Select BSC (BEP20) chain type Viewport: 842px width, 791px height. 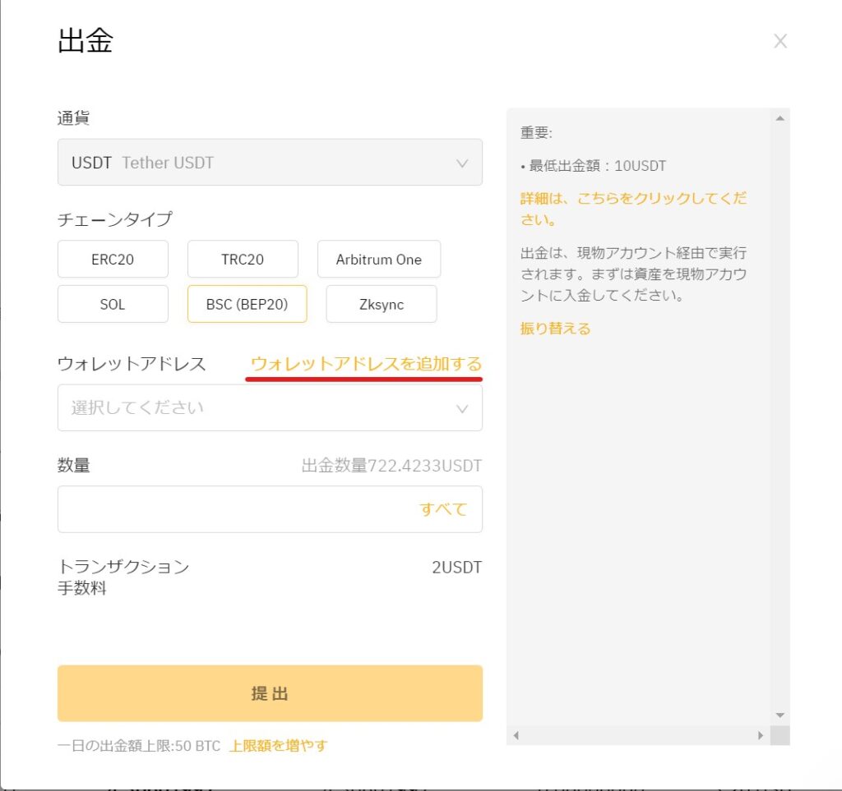247,304
